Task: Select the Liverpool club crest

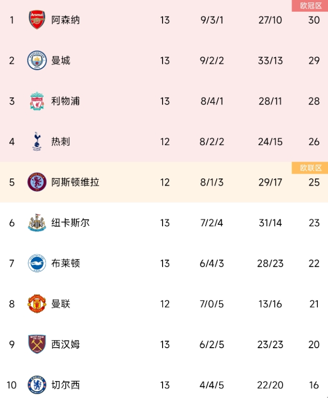Action: tap(37, 101)
